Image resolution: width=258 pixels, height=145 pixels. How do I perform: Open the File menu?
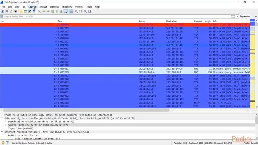(x=3, y=7)
